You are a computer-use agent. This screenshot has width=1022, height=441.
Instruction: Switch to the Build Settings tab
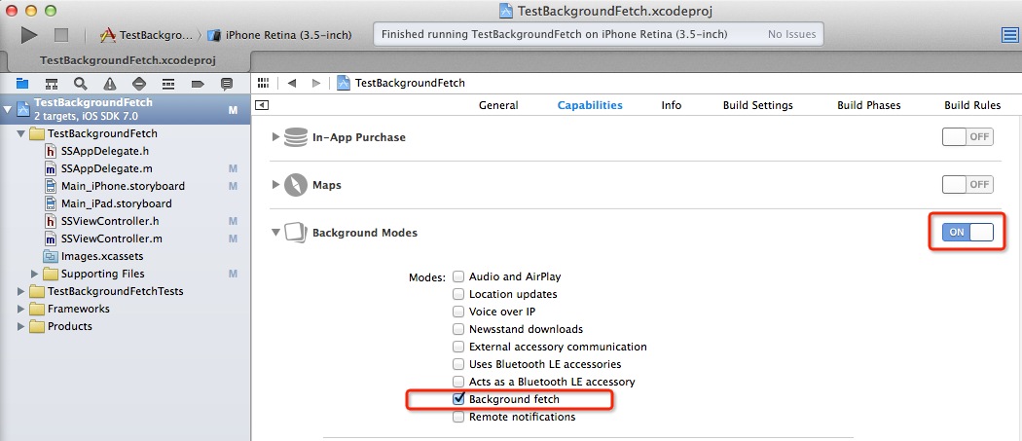click(x=757, y=105)
